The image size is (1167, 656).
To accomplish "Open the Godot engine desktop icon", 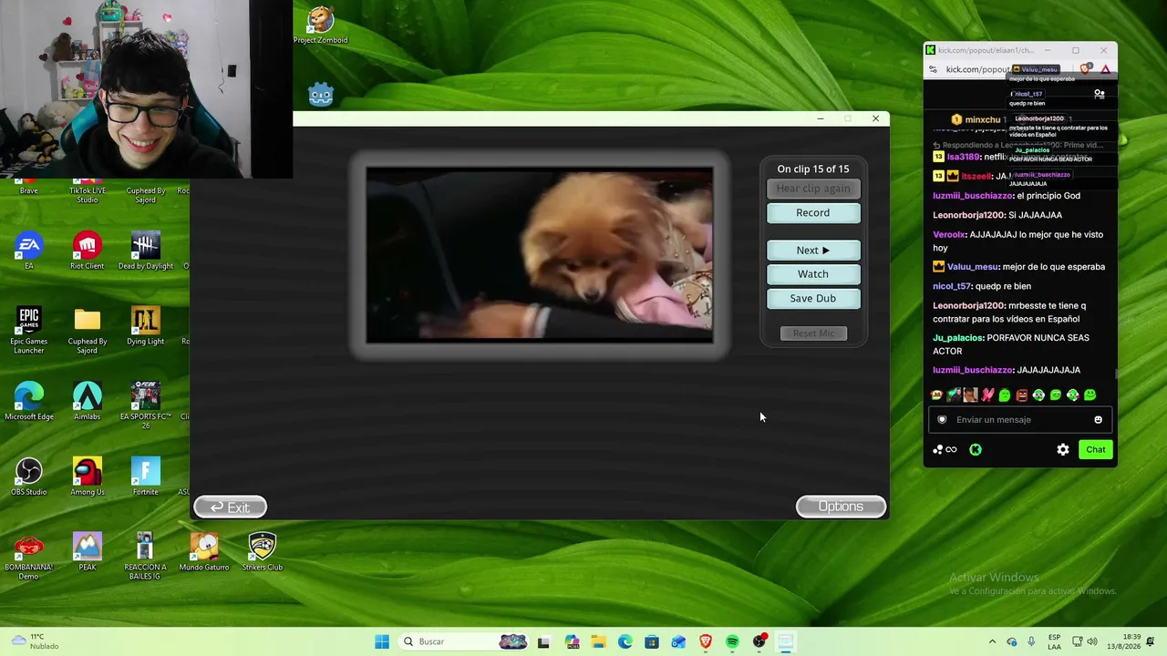I will coord(321,94).
